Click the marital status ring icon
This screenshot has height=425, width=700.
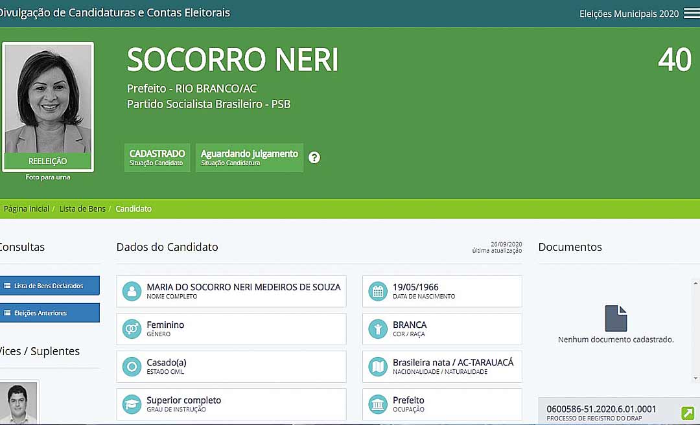(x=132, y=367)
